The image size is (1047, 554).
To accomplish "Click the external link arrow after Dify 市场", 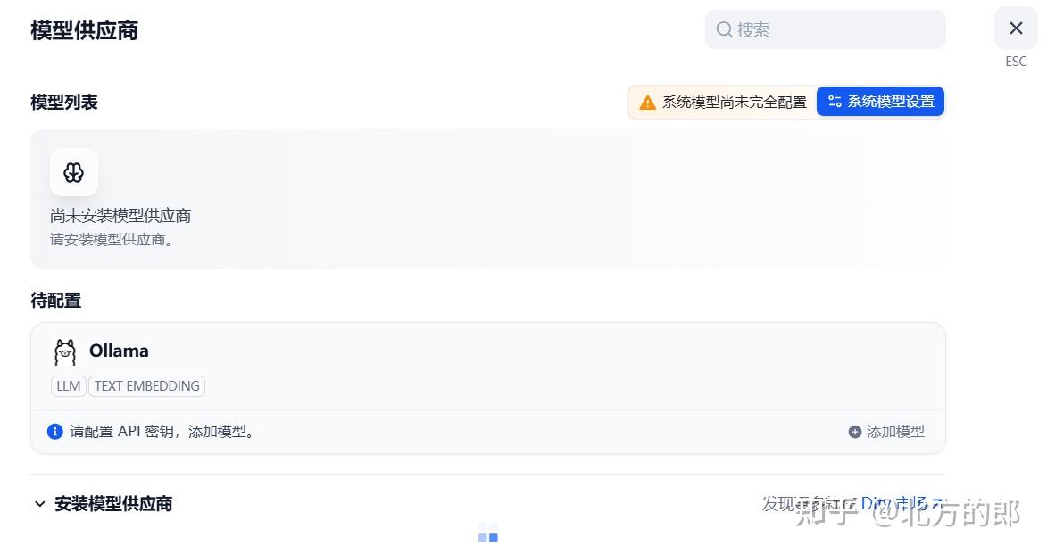I will click(935, 503).
